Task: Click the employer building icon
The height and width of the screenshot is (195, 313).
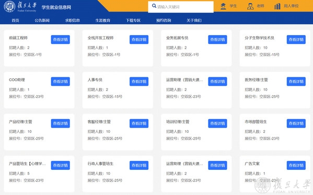Action: pos(277,6)
